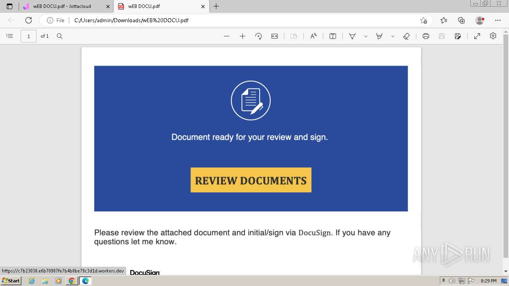The width and height of the screenshot is (509, 286).
Task: Toggle the PDF table of contents
Action: (x=10, y=36)
